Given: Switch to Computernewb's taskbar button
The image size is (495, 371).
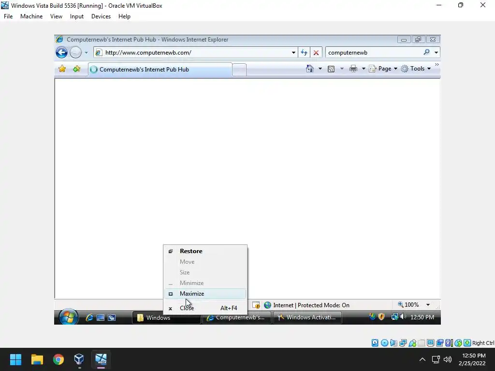Looking at the screenshot, I should (x=236, y=317).
